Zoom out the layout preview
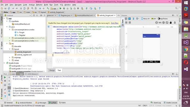Screen dimensions: 190x107 click(156, 23)
